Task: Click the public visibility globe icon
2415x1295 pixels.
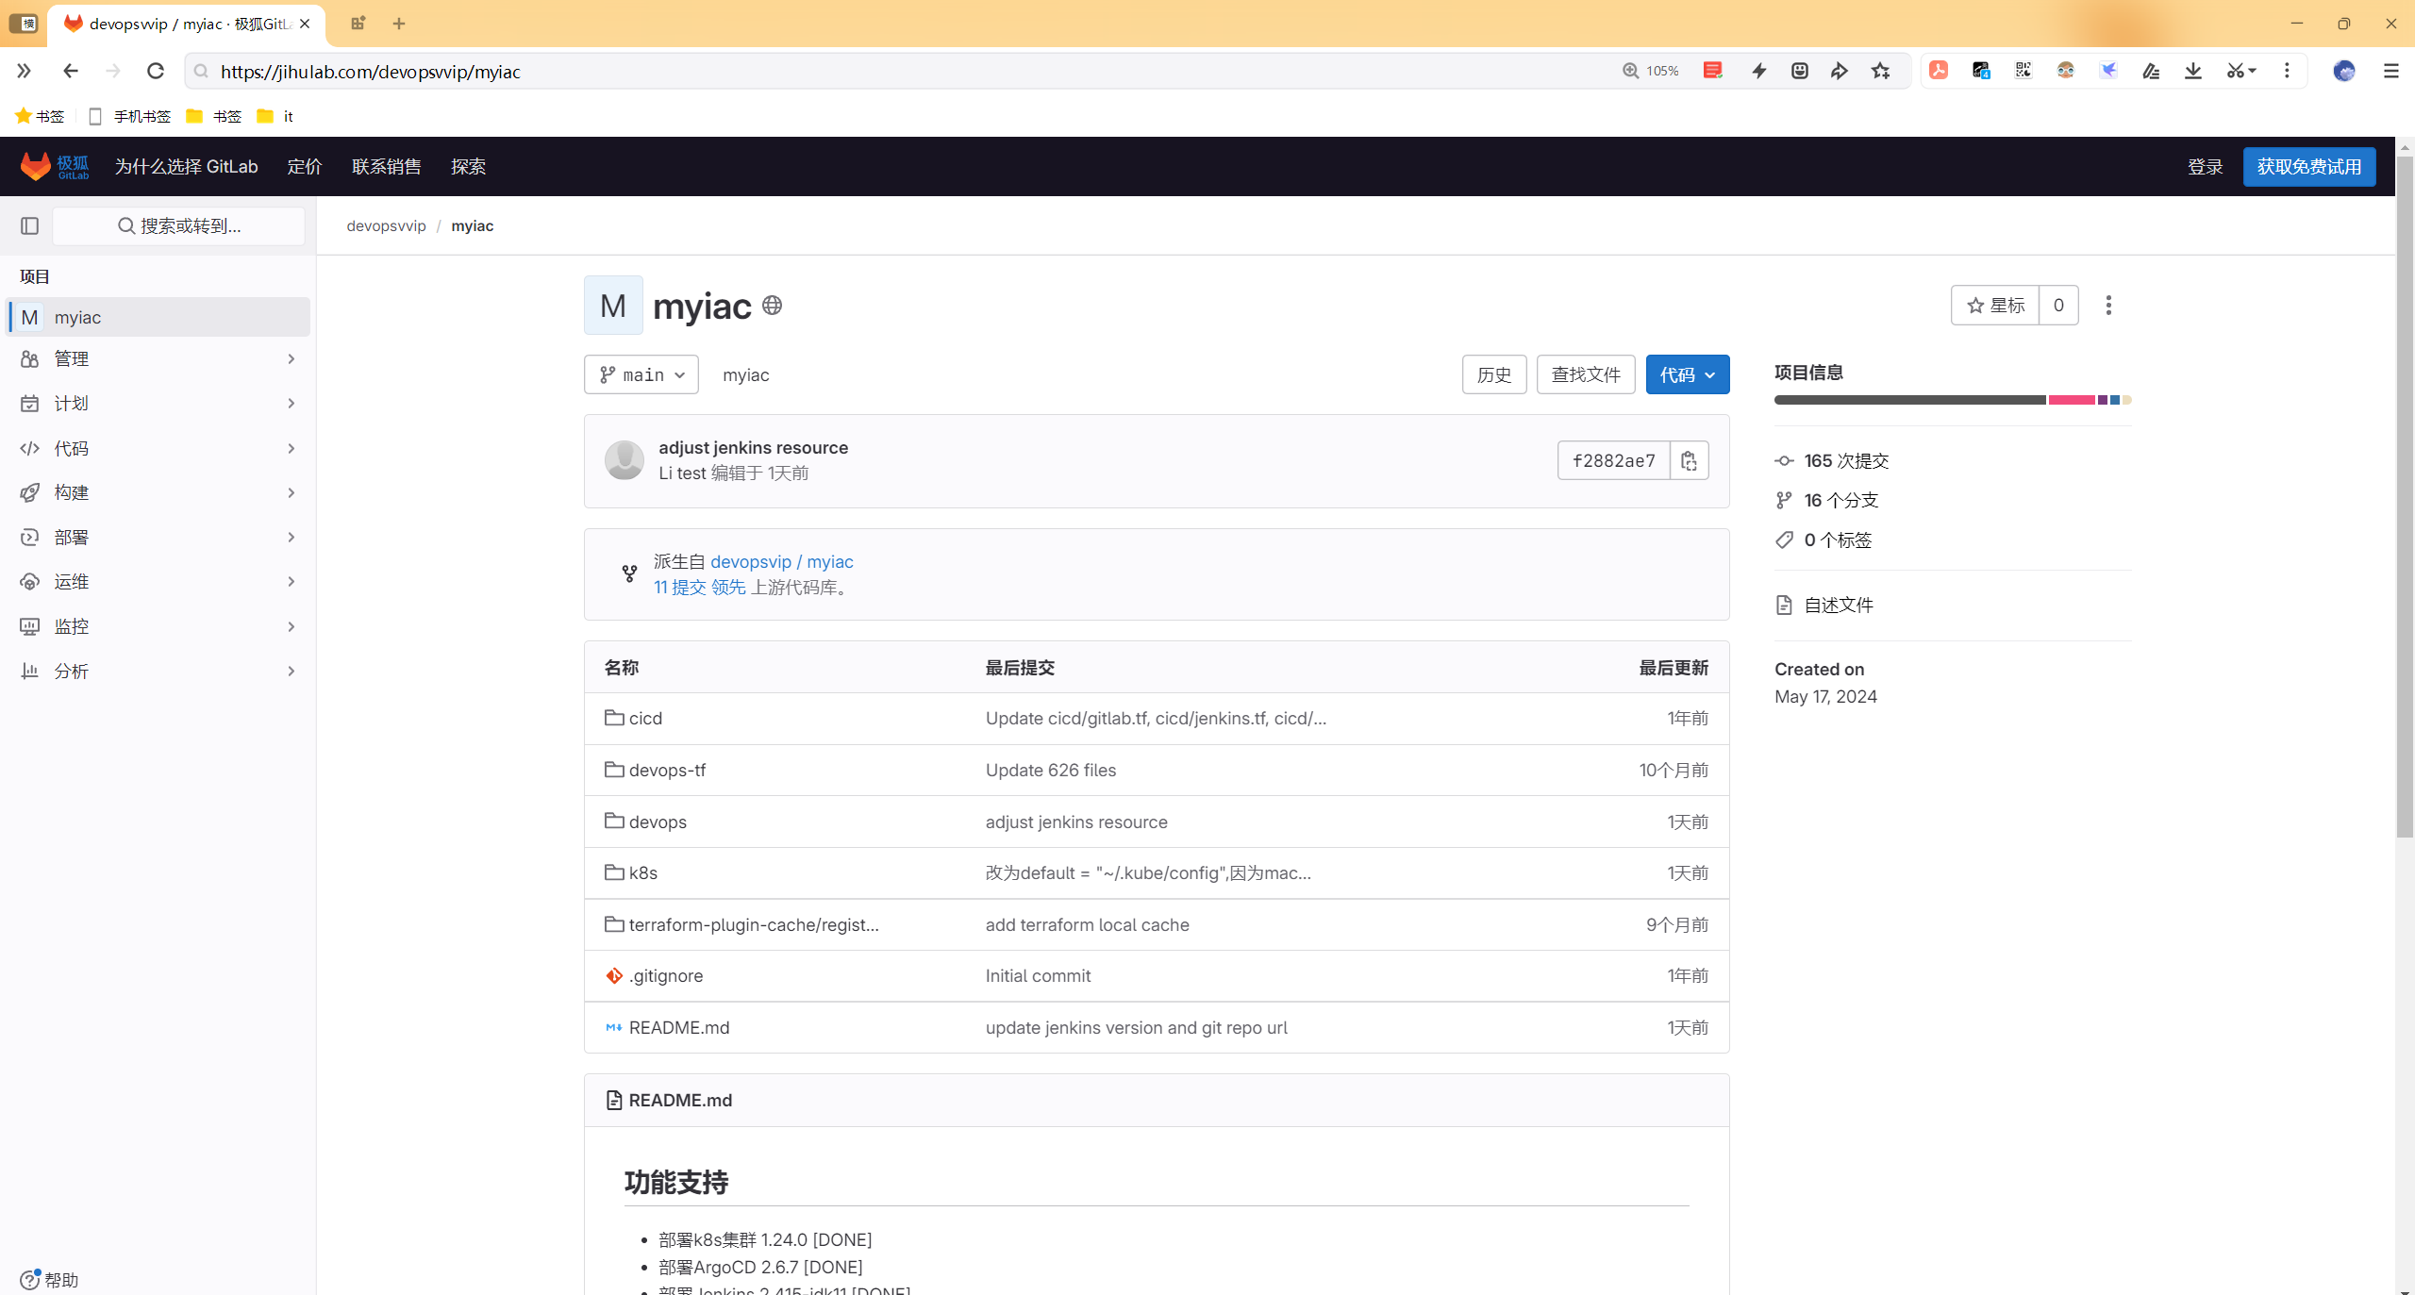Action: click(x=772, y=306)
